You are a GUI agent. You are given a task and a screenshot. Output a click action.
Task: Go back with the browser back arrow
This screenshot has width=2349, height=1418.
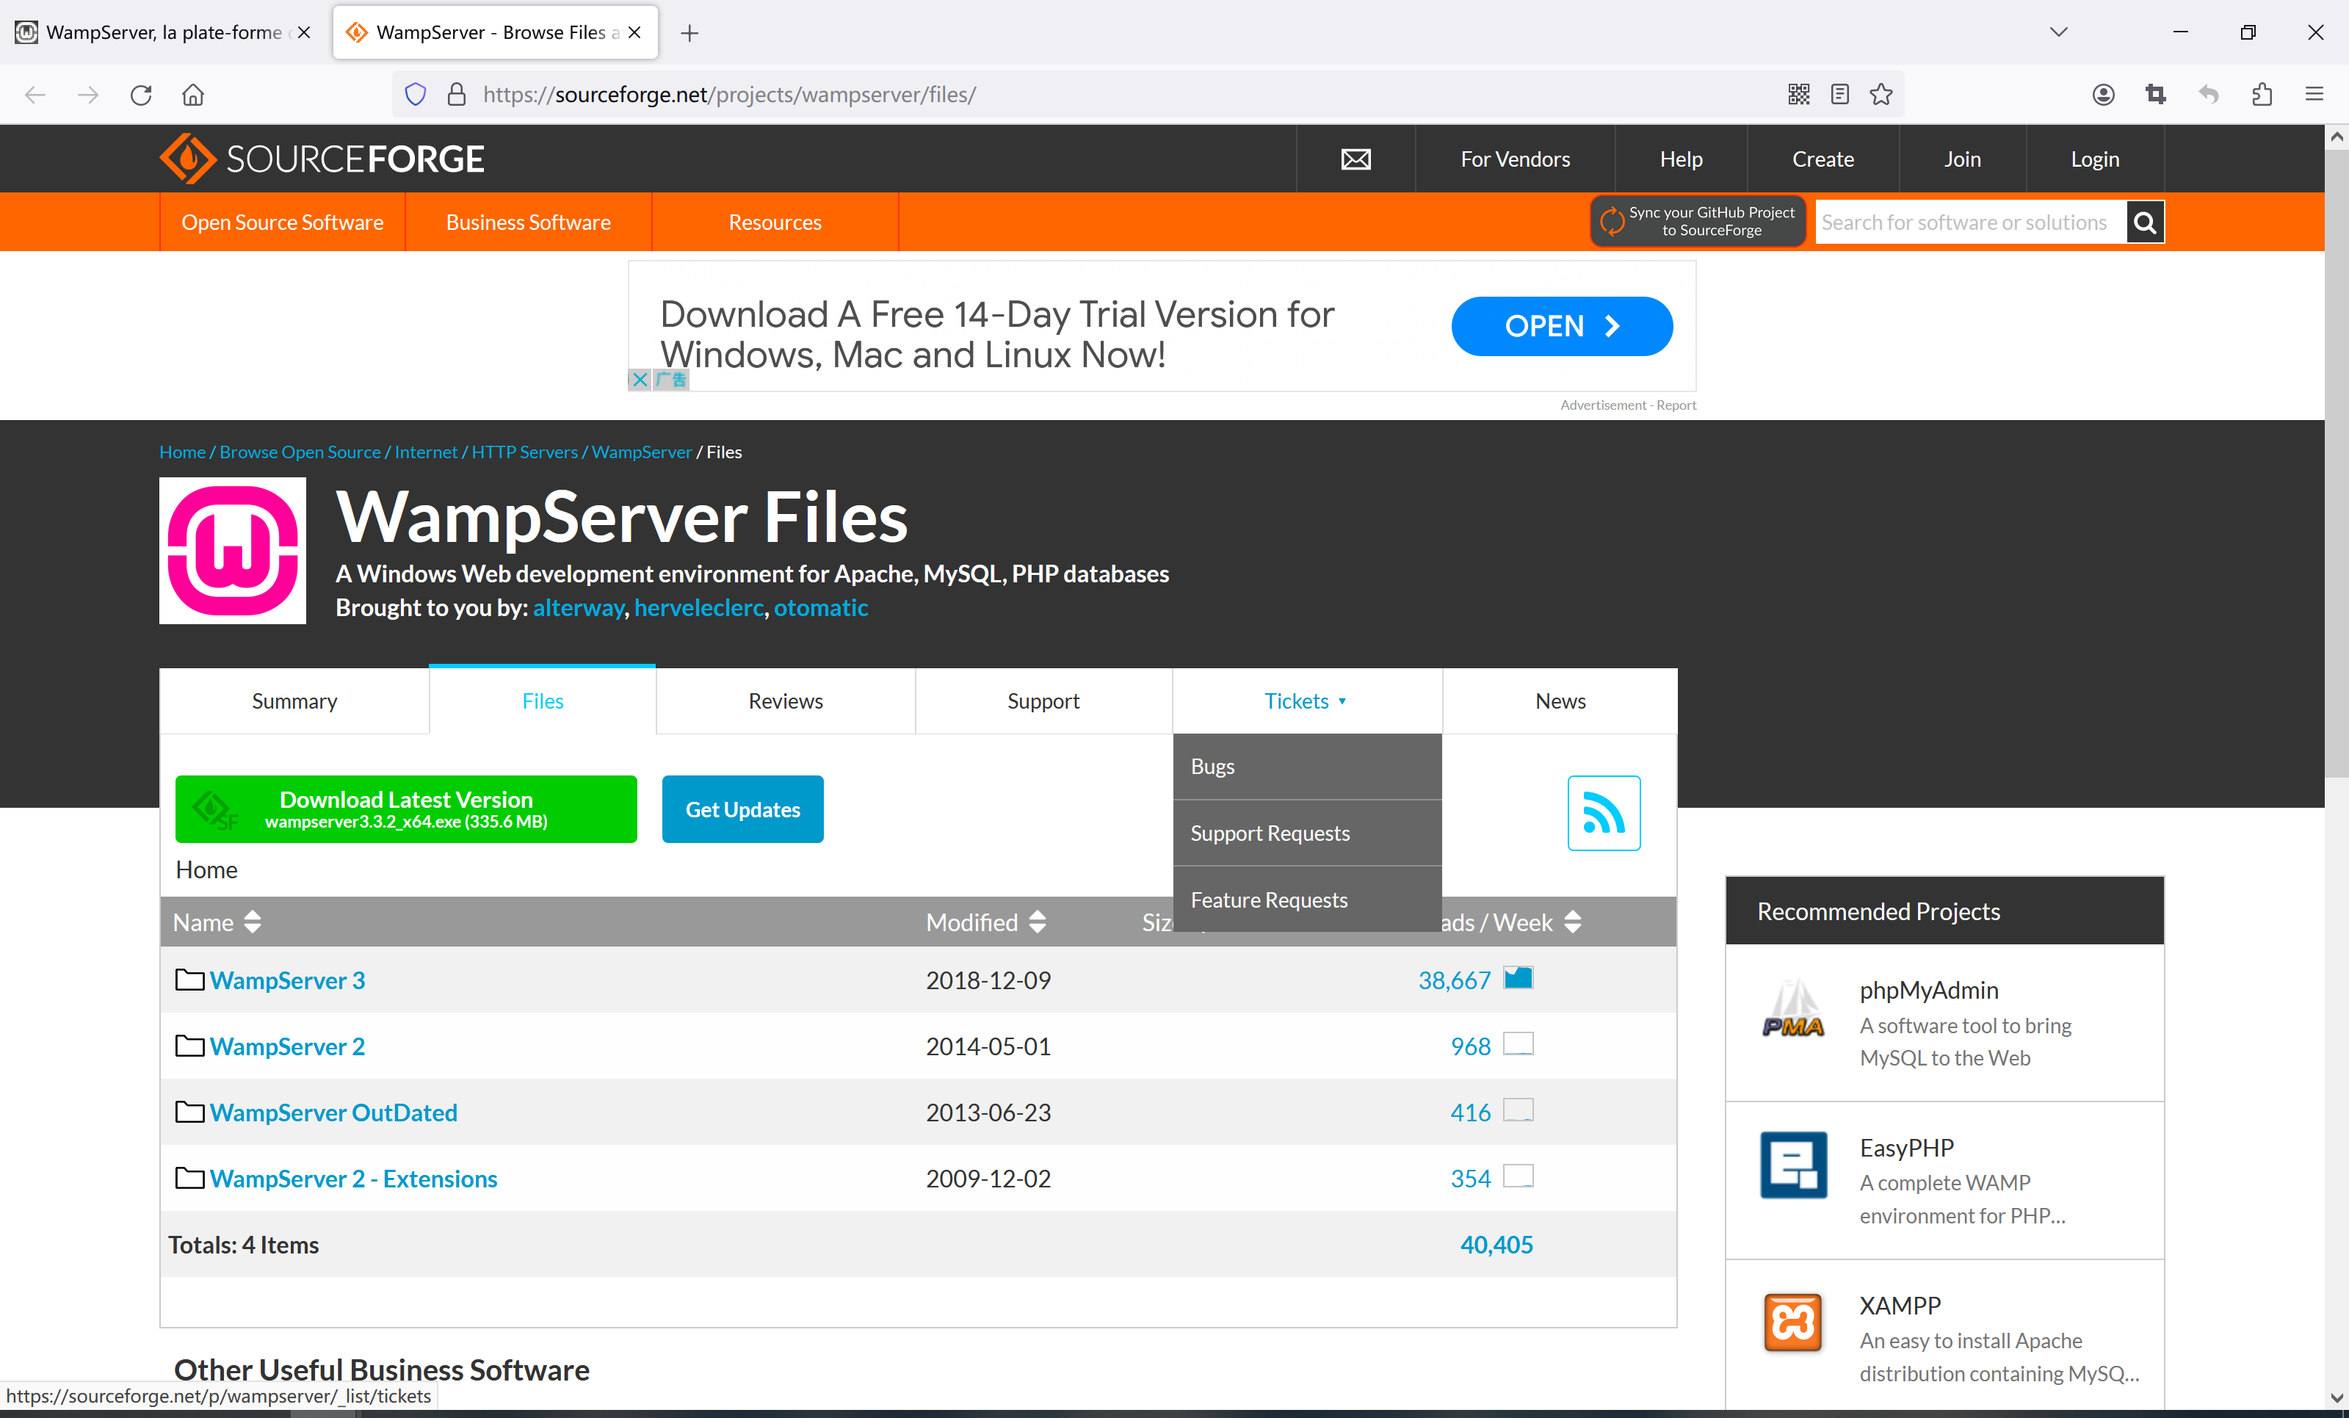[35, 95]
